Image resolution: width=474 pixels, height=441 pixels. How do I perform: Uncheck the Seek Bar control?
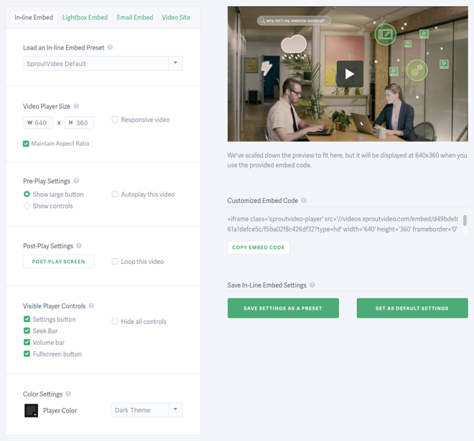[x=27, y=331]
